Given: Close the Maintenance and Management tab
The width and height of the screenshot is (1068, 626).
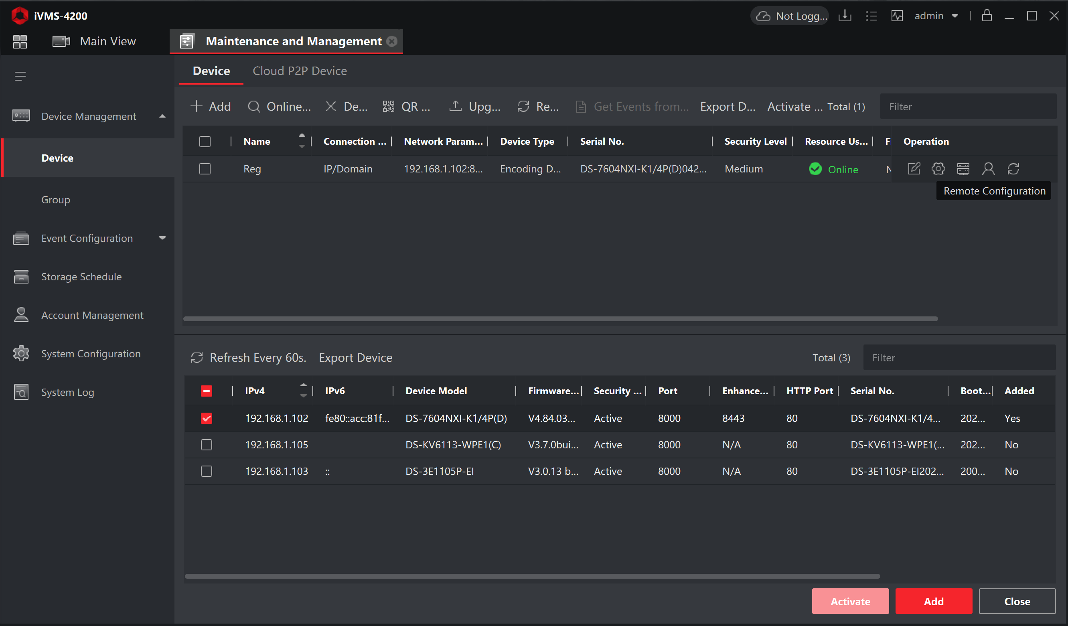Looking at the screenshot, I should 392,41.
